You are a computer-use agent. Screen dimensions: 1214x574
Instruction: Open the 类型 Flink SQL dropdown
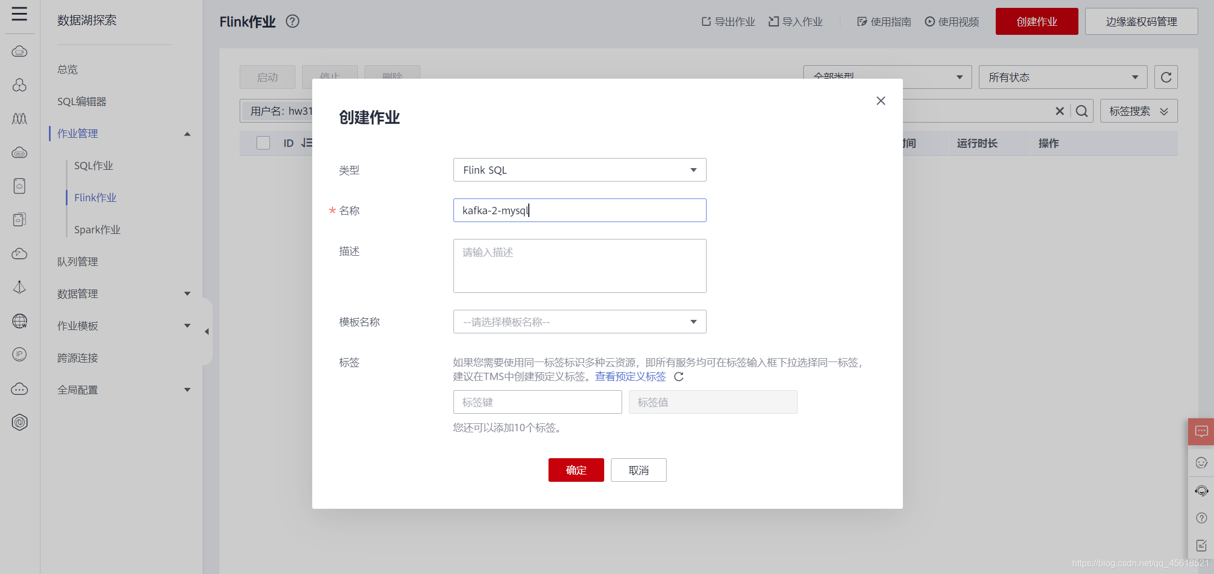[580, 170]
